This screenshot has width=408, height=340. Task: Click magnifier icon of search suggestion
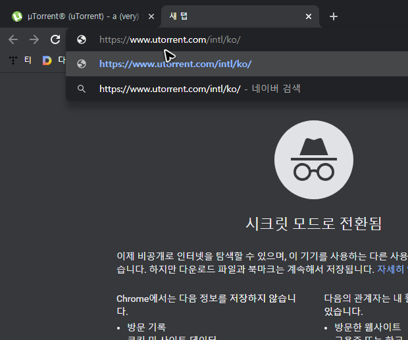82,89
